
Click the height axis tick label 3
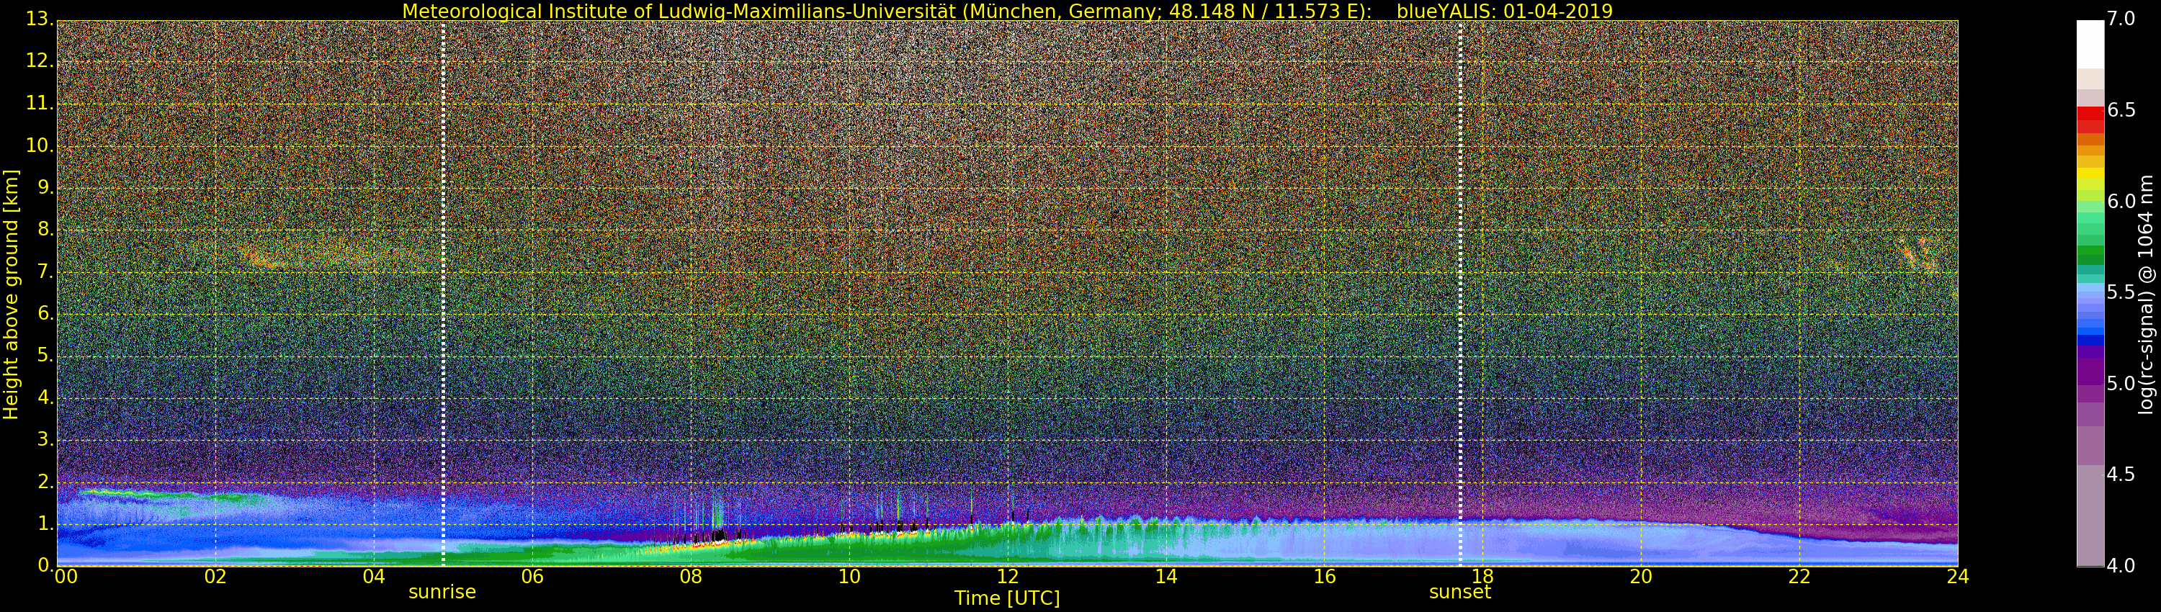tap(45, 439)
